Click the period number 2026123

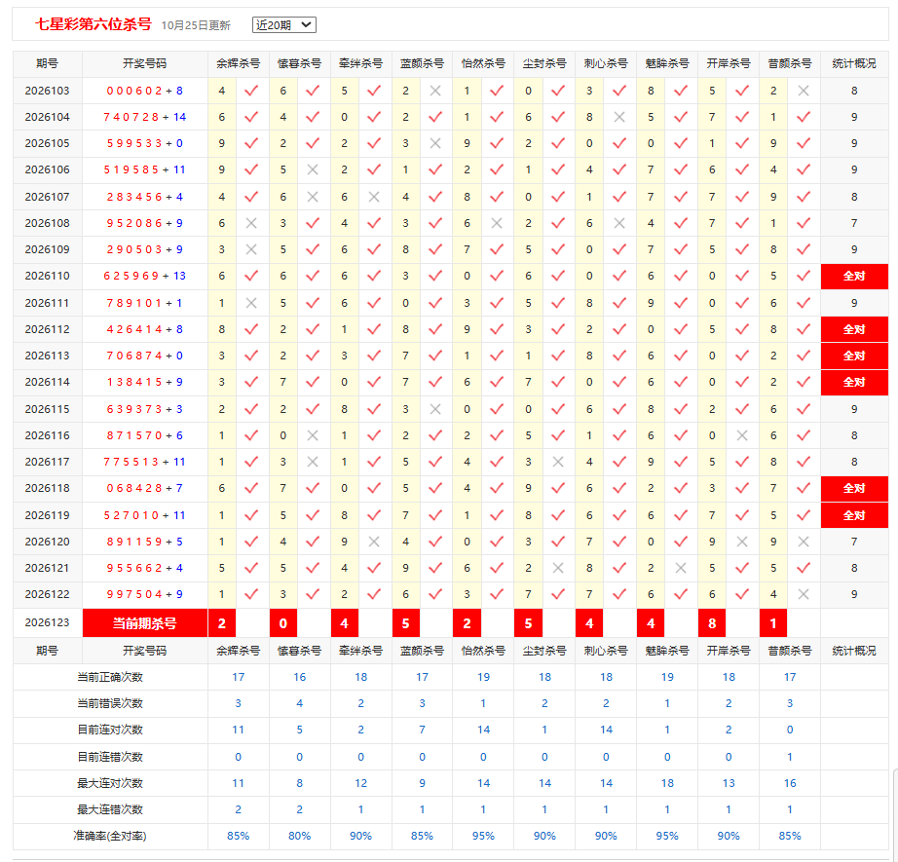[x=47, y=622]
